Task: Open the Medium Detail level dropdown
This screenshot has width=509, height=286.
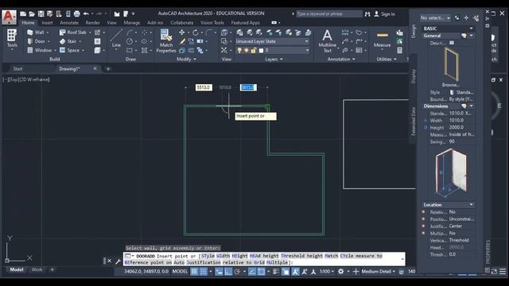Action: point(379,272)
